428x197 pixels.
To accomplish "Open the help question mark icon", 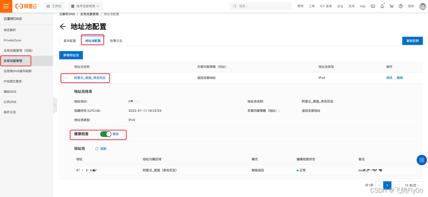I will [x=401, y=6].
